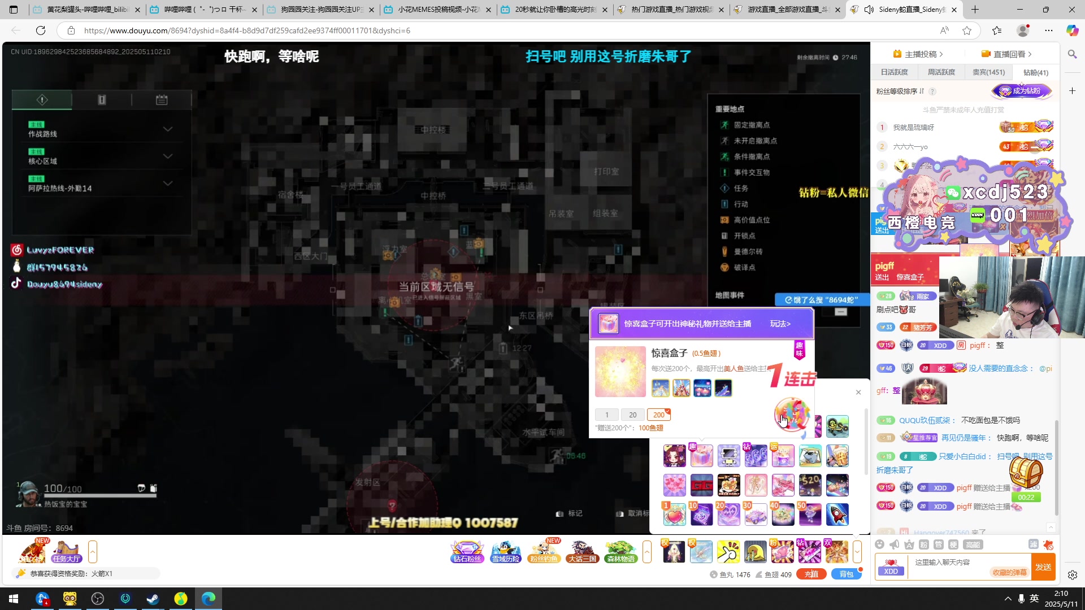Expand the middle activity list arrow

tap(647, 552)
